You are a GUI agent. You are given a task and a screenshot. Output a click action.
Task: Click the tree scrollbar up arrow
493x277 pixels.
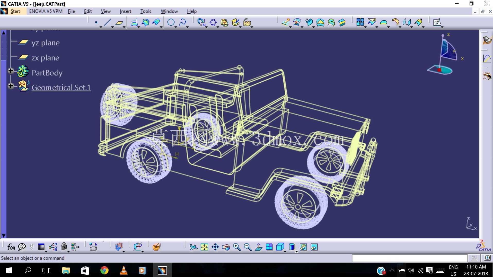tap(4, 33)
